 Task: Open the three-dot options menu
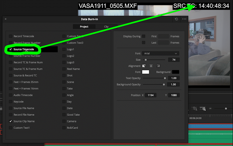point(184,19)
